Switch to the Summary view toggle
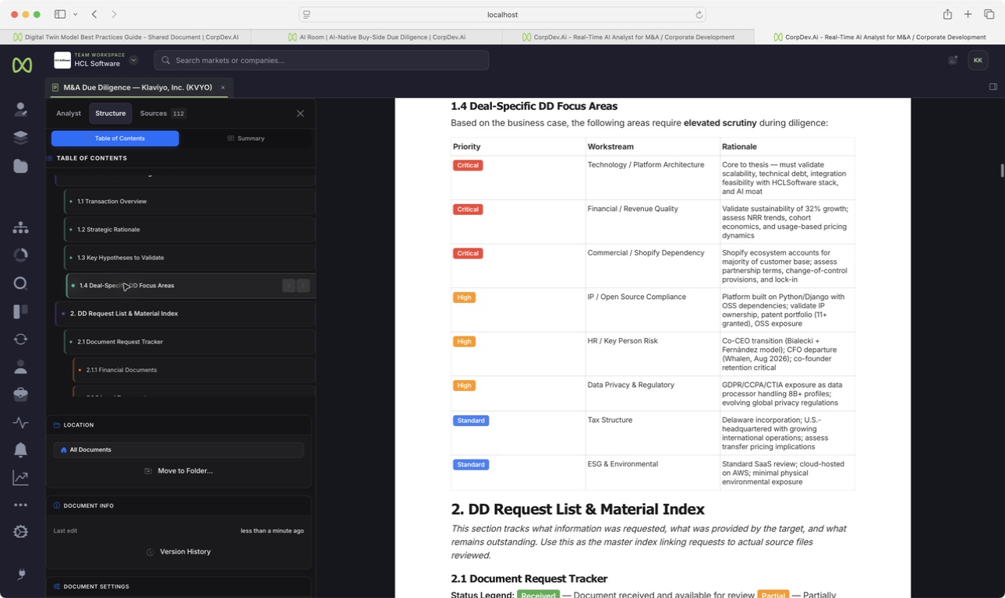Screen dimensions: 1005x598 [246, 139]
